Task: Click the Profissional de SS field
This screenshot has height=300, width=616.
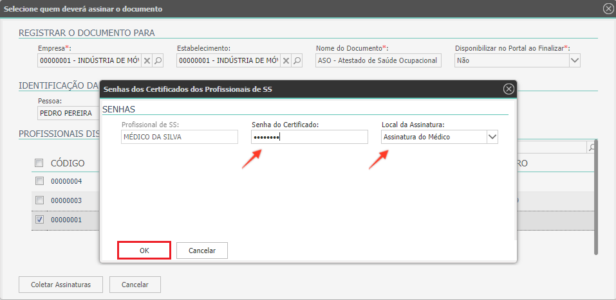Action: (x=180, y=137)
